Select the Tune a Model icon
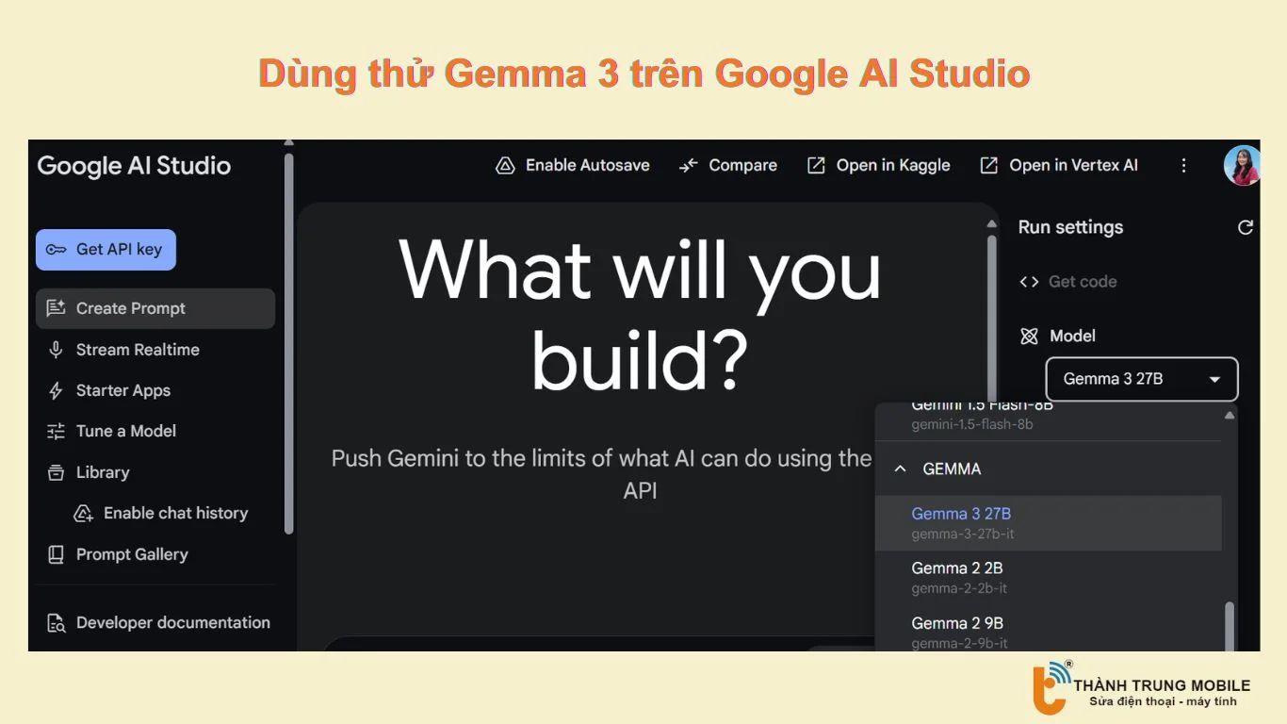Screen dimensions: 1287x724 tap(56, 431)
